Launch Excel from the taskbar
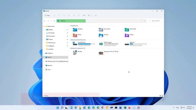196x110 pixels. tap(125, 108)
